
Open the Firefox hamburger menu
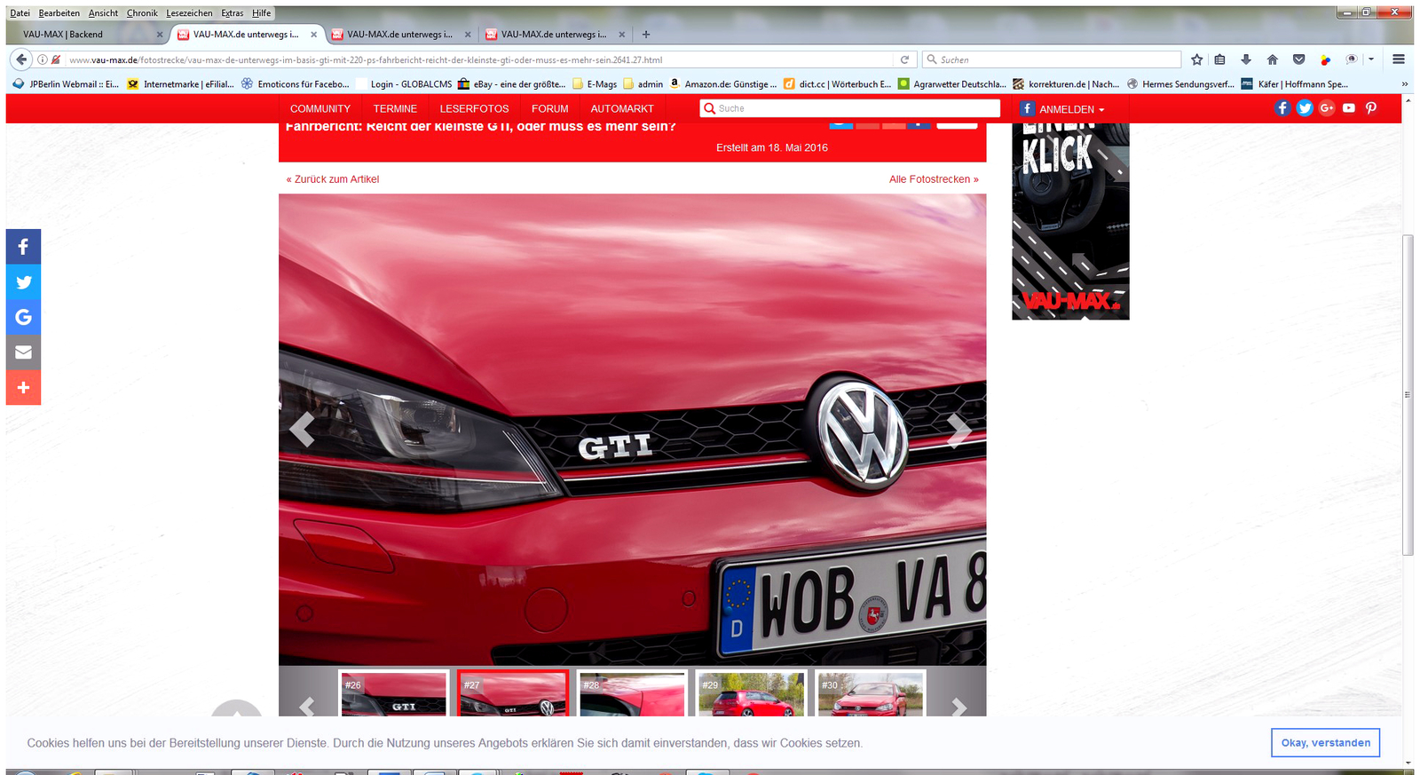pos(1398,59)
